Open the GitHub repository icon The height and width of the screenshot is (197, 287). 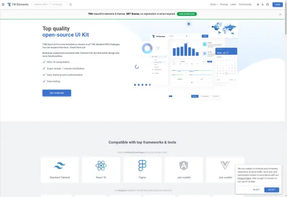point(267,5)
